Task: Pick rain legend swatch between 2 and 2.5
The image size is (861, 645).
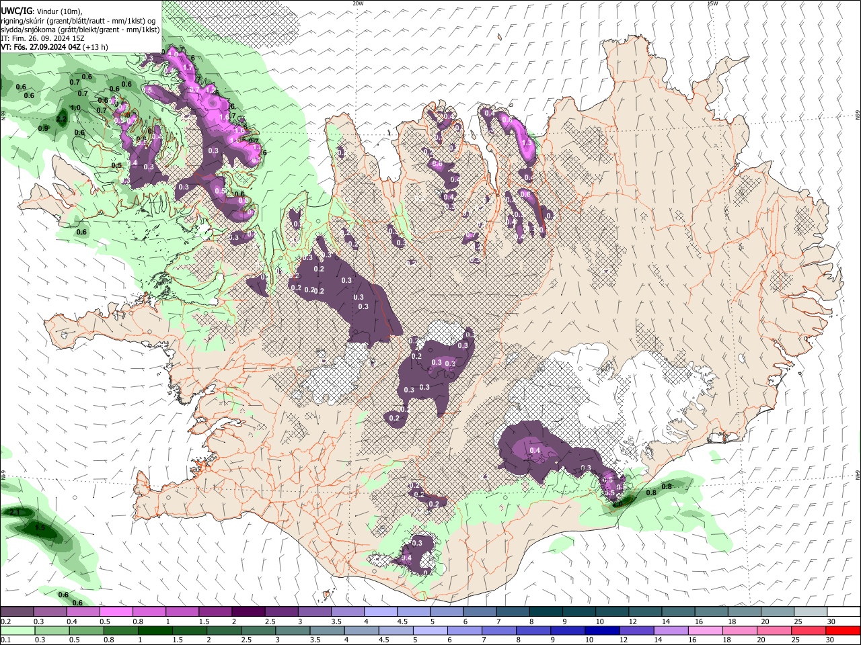Action: 224,631
